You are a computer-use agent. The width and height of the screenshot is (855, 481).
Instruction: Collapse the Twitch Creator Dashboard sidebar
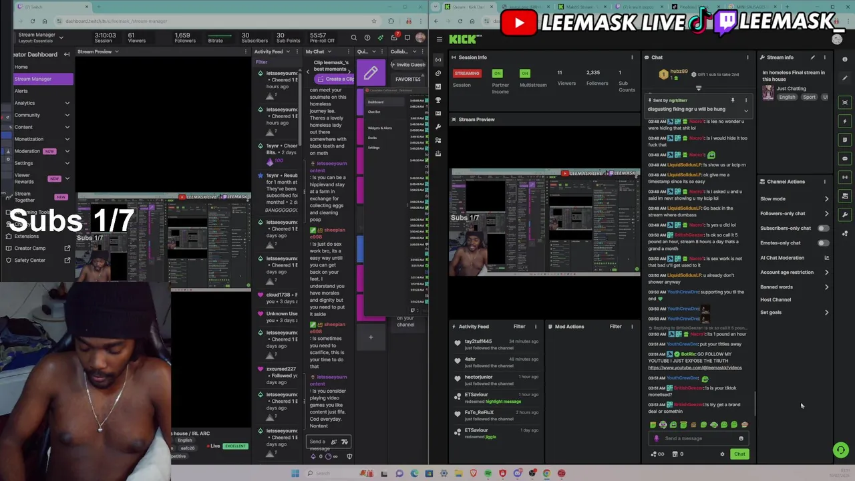(67, 54)
